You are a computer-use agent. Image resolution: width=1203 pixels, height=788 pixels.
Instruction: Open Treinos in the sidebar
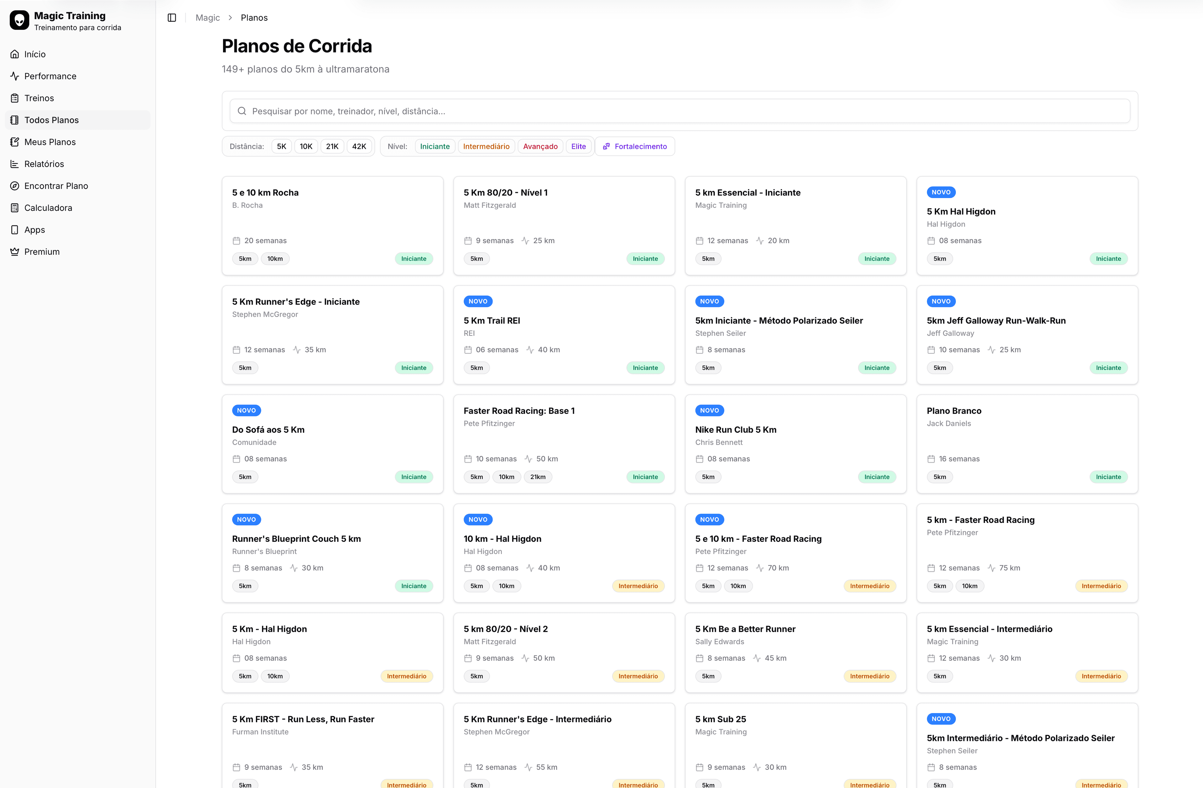point(78,98)
